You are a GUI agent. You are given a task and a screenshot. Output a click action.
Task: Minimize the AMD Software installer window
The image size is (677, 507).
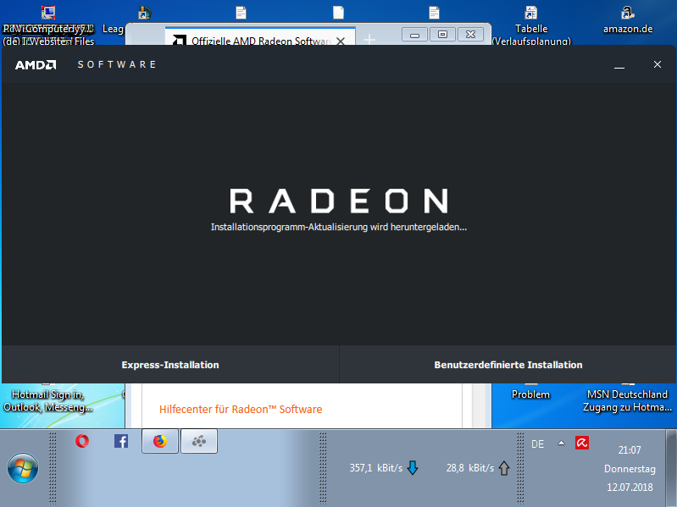click(619, 64)
